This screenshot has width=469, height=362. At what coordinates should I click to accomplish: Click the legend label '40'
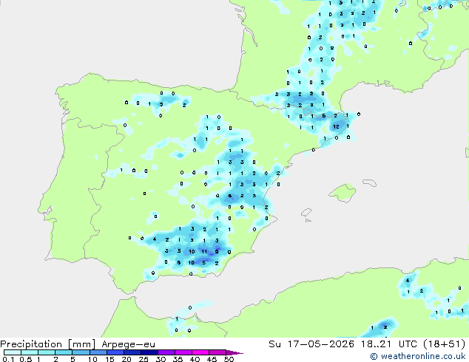coord(195,359)
